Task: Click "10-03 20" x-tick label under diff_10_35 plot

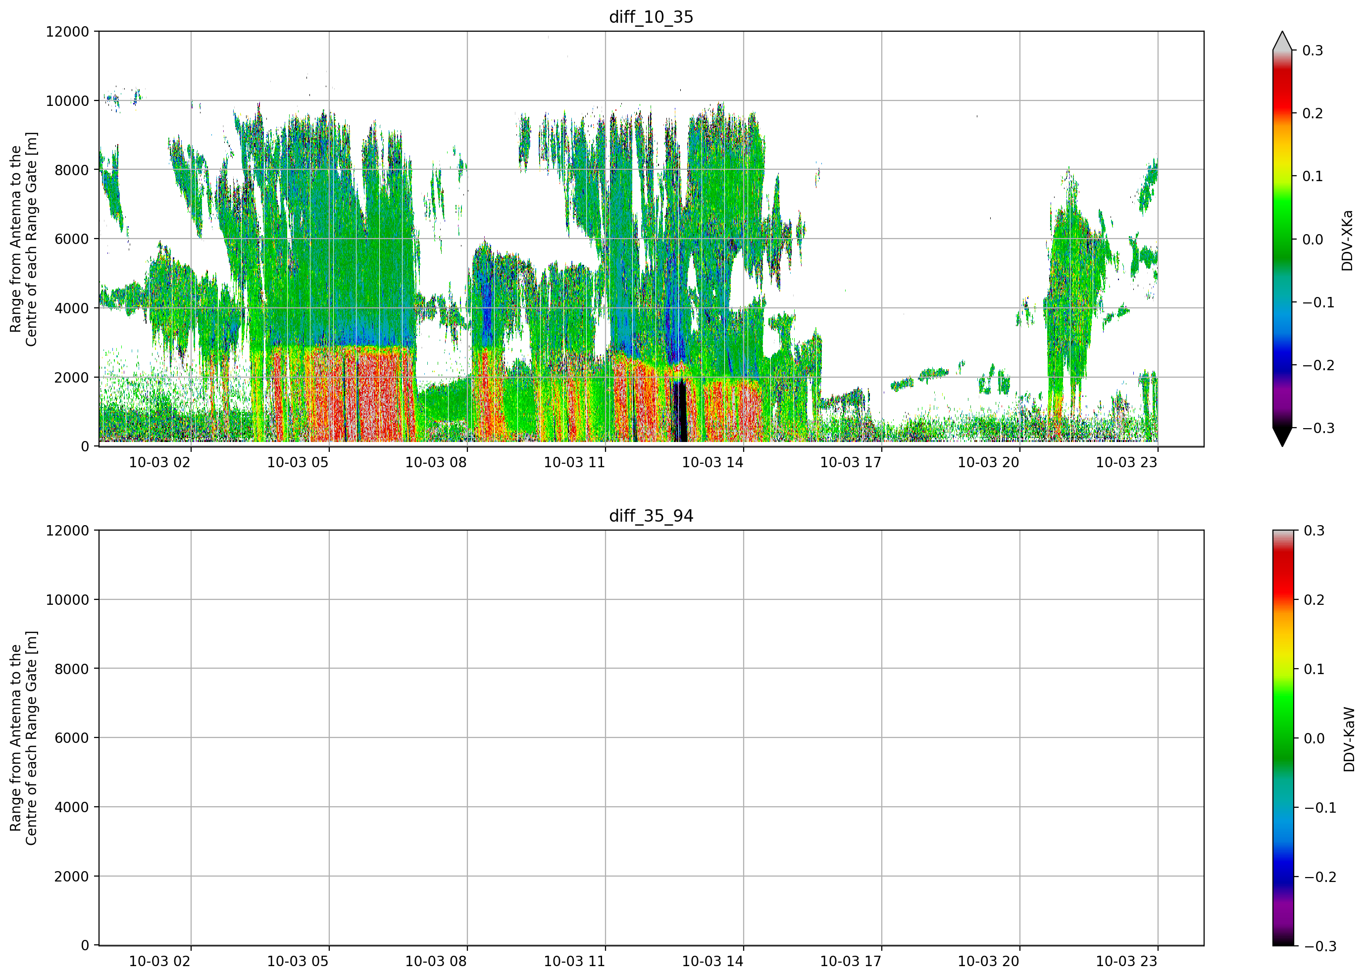Action: click(988, 462)
